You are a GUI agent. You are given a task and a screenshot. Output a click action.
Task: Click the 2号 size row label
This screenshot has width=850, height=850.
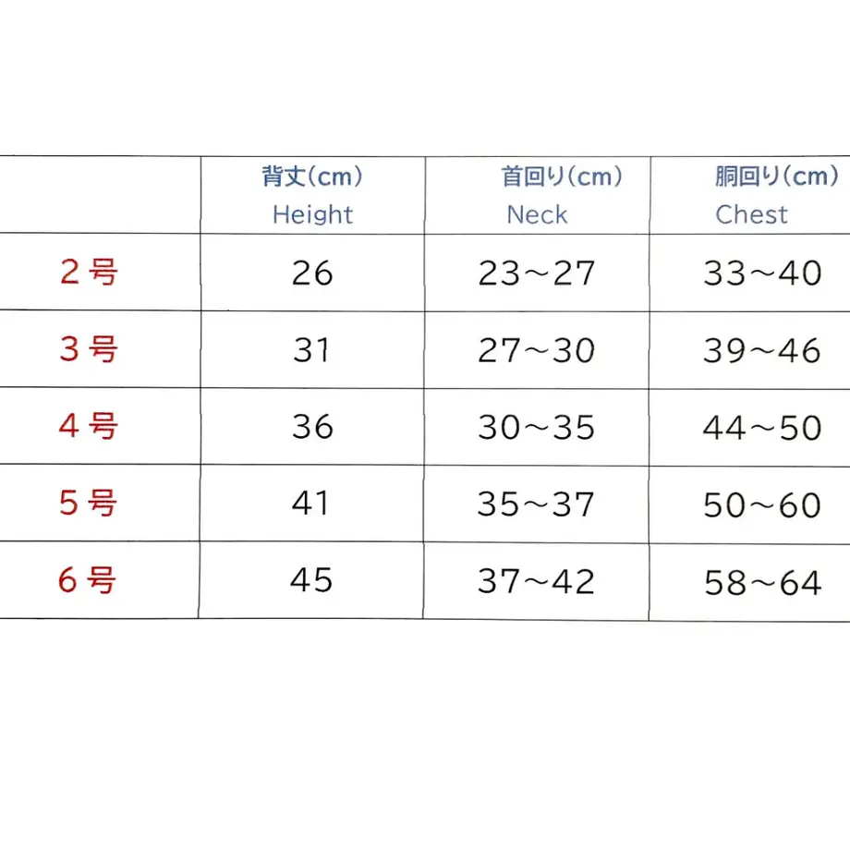[x=89, y=272]
